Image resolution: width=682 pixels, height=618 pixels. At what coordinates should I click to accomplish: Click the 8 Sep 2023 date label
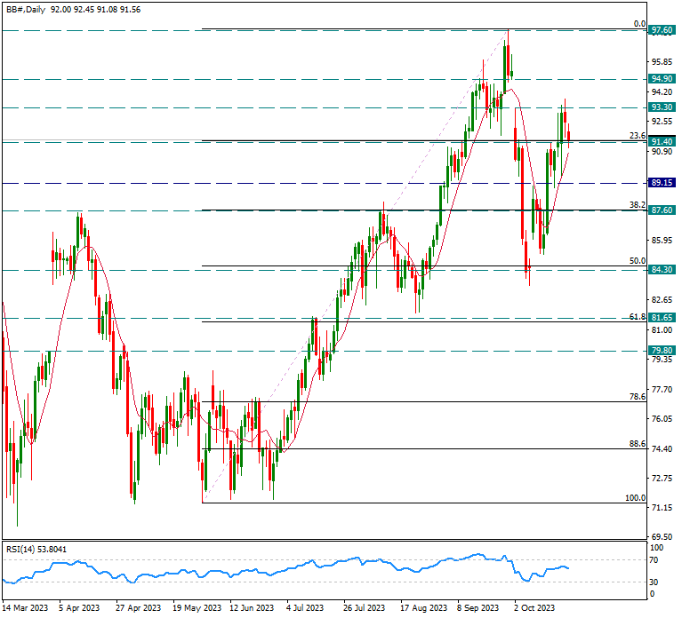pos(477,607)
